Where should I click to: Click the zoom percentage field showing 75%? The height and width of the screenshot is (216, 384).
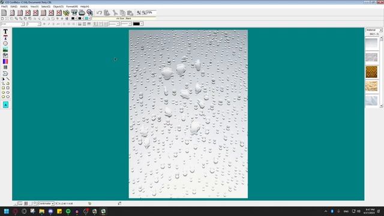pos(151,13)
